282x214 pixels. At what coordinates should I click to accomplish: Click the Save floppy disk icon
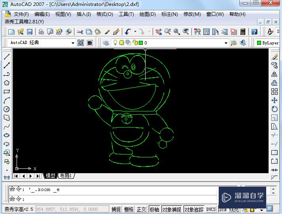30,32
